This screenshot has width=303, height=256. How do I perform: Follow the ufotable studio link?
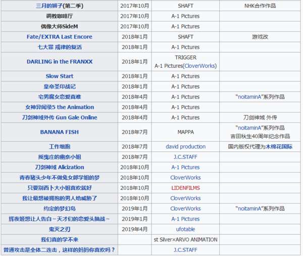click(185, 229)
